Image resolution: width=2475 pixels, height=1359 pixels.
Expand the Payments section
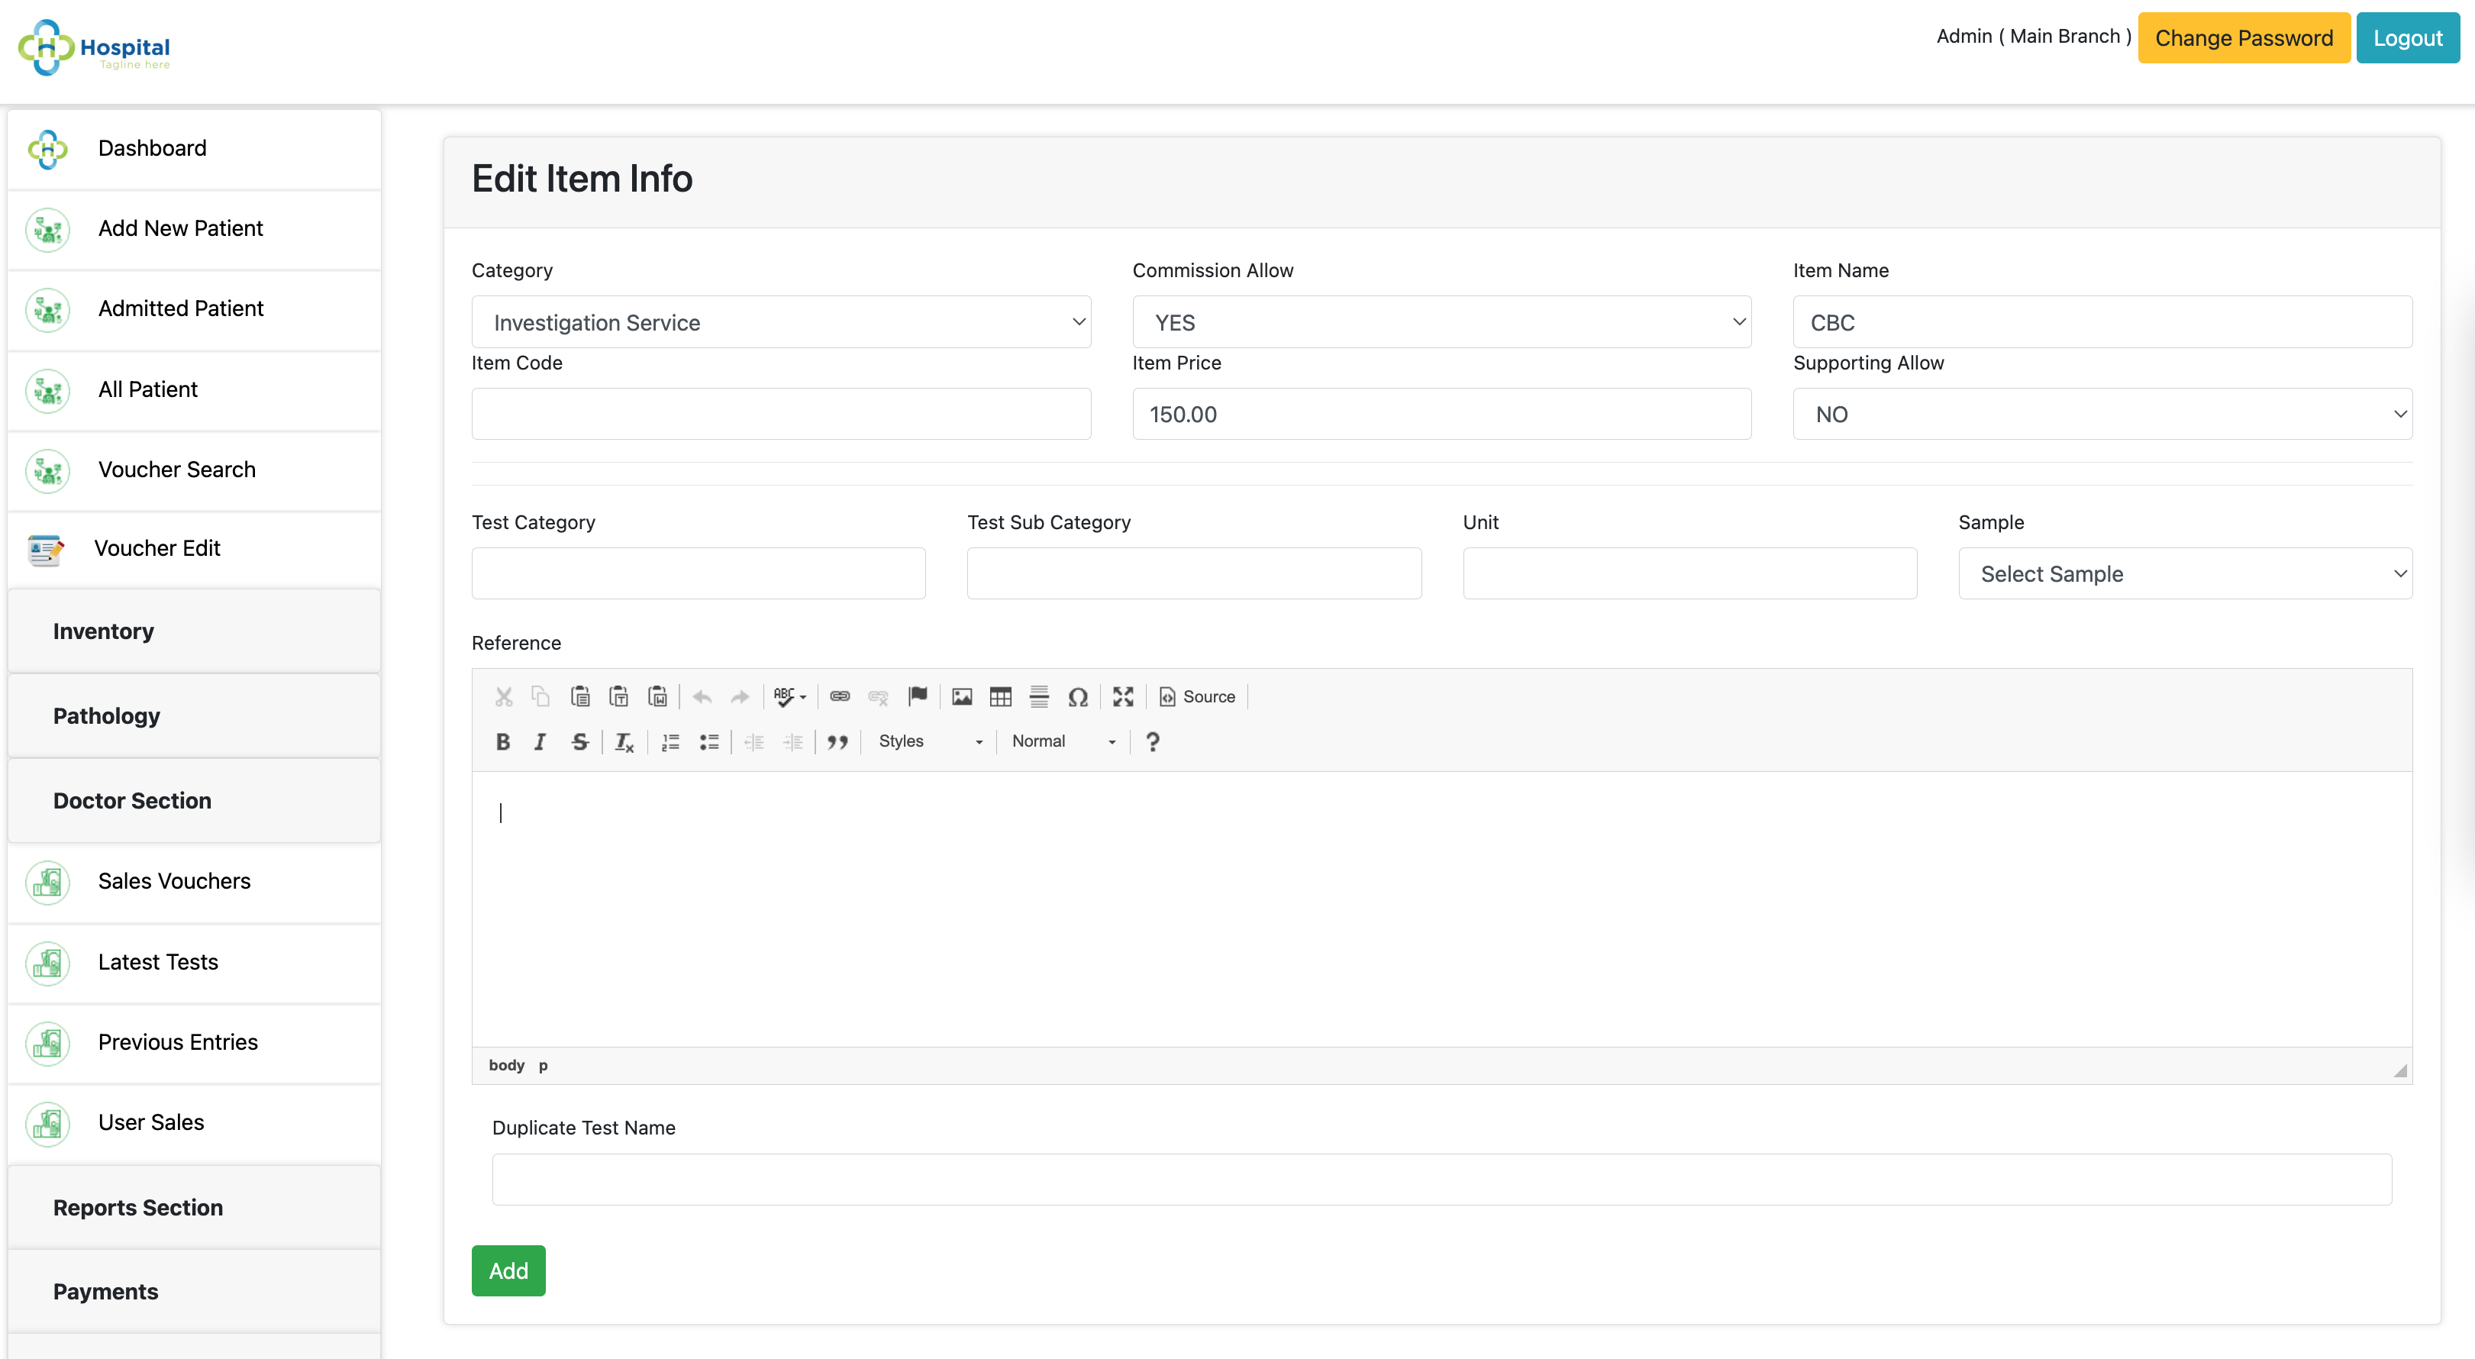[194, 1292]
